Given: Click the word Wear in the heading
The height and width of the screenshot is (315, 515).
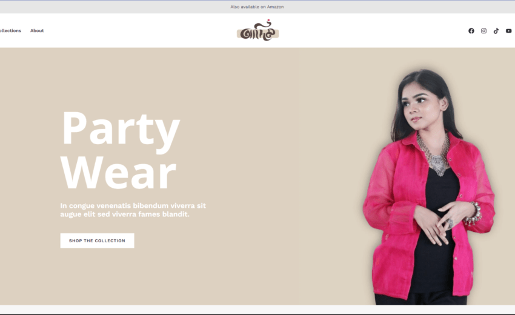Looking at the screenshot, I should pyautogui.click(x=118, y=173).
